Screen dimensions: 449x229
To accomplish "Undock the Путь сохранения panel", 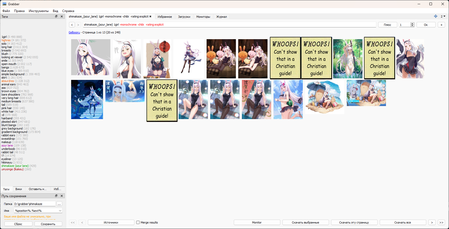I will click(56, 196).
